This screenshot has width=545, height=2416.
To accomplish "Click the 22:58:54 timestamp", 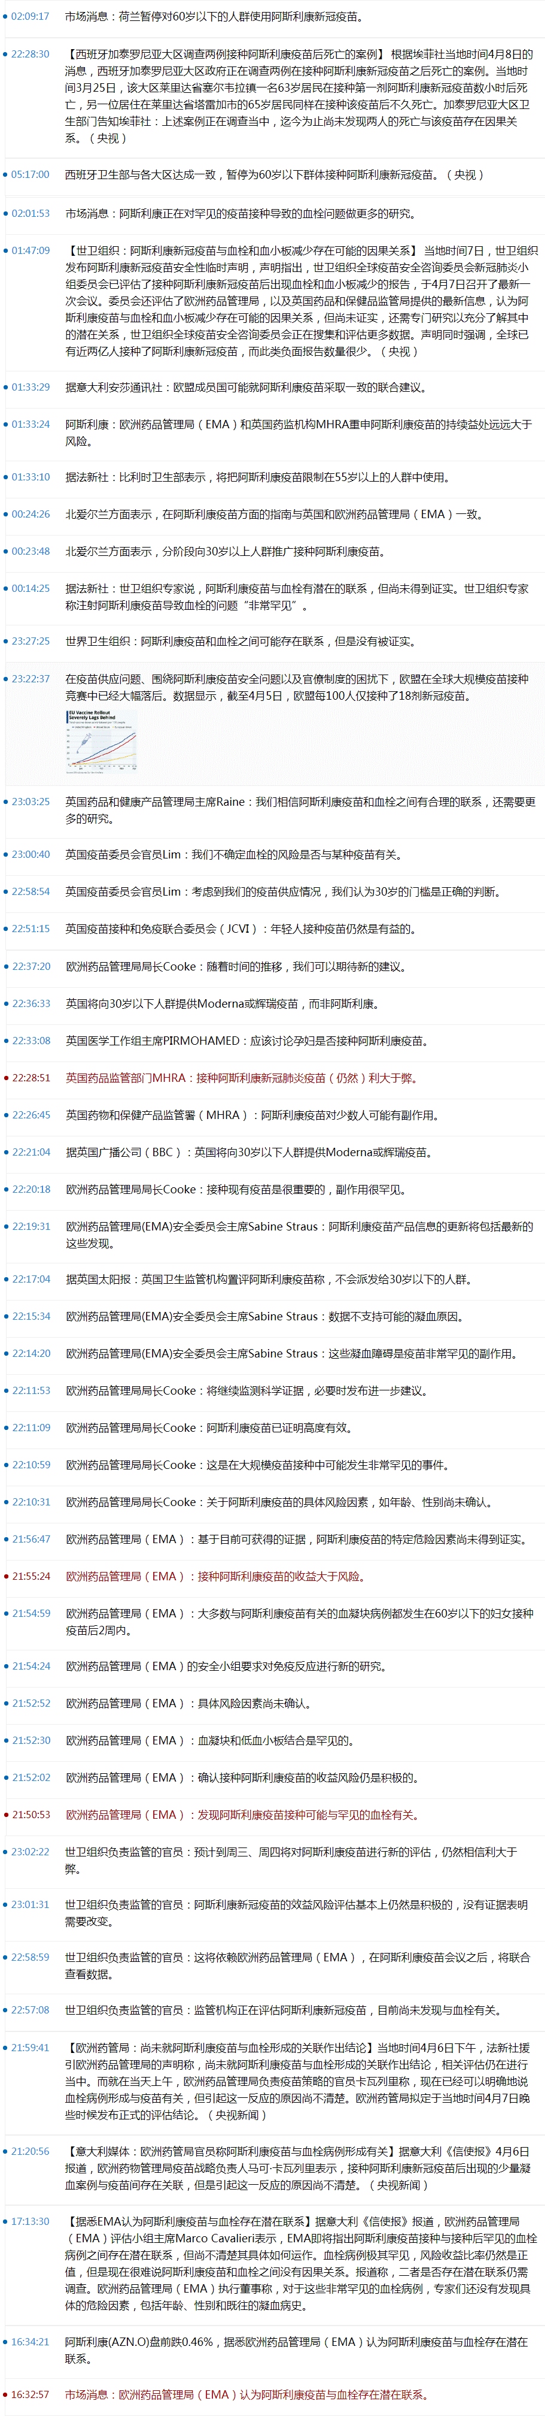I will click(31, 892).
